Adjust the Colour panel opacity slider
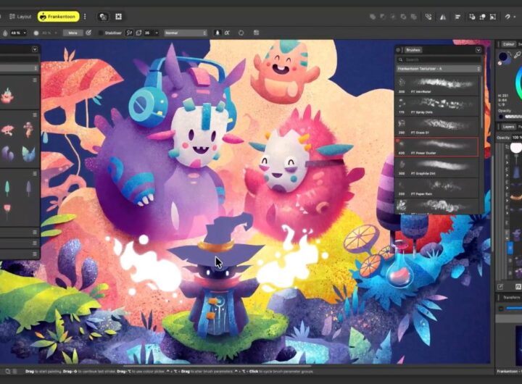The width and height of the screenshot is (522, 384). (513, 117)
